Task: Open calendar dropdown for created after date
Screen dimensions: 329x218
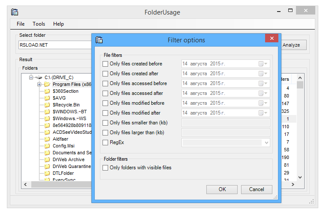Action: click(x=263, y=74)
